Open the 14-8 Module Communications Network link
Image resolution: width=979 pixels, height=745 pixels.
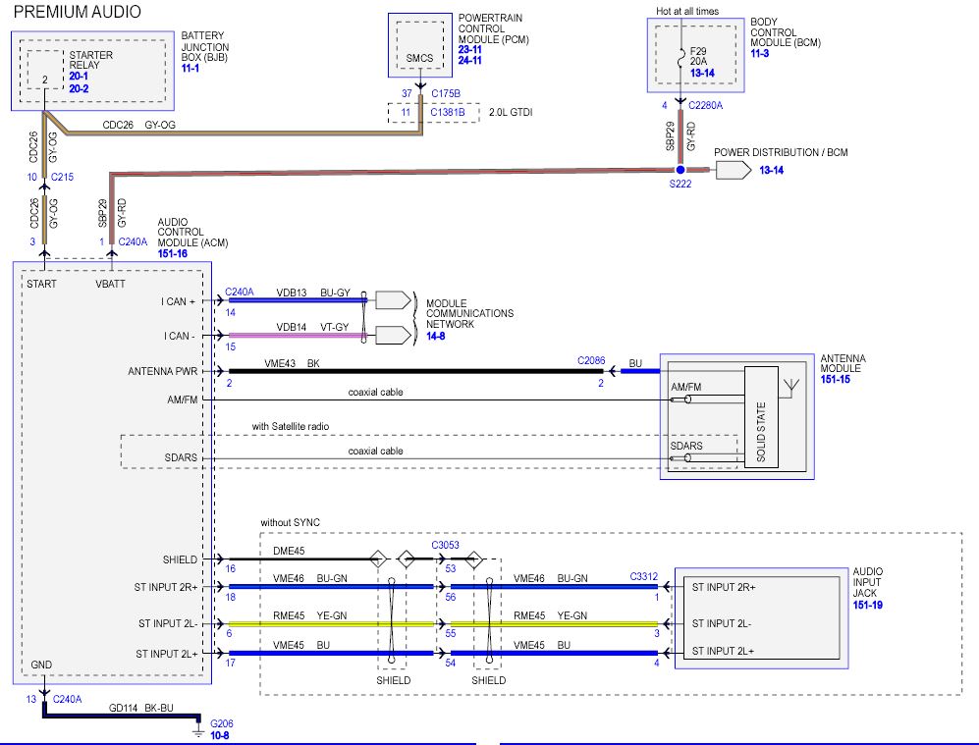[x=437, y=335]
